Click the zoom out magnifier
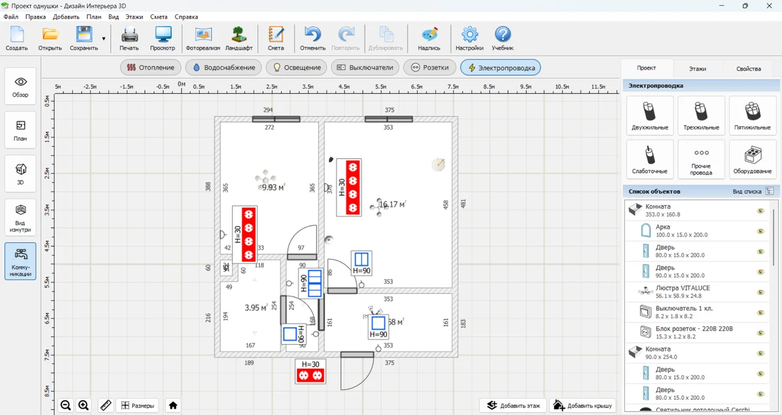Image resolution: width=782 pixels, height=415 pixels. tap(66, 405)
